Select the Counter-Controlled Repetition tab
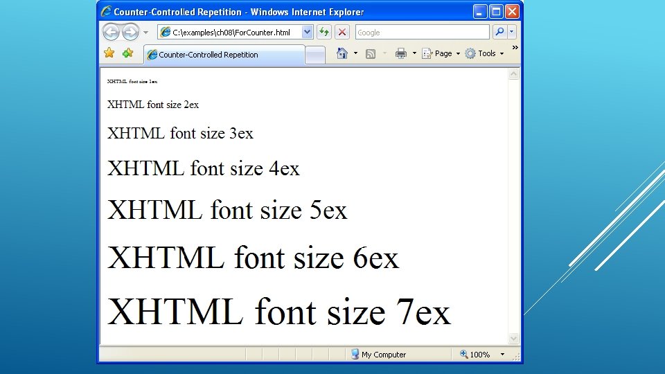665x374 pixels. [x=224, y=55]
